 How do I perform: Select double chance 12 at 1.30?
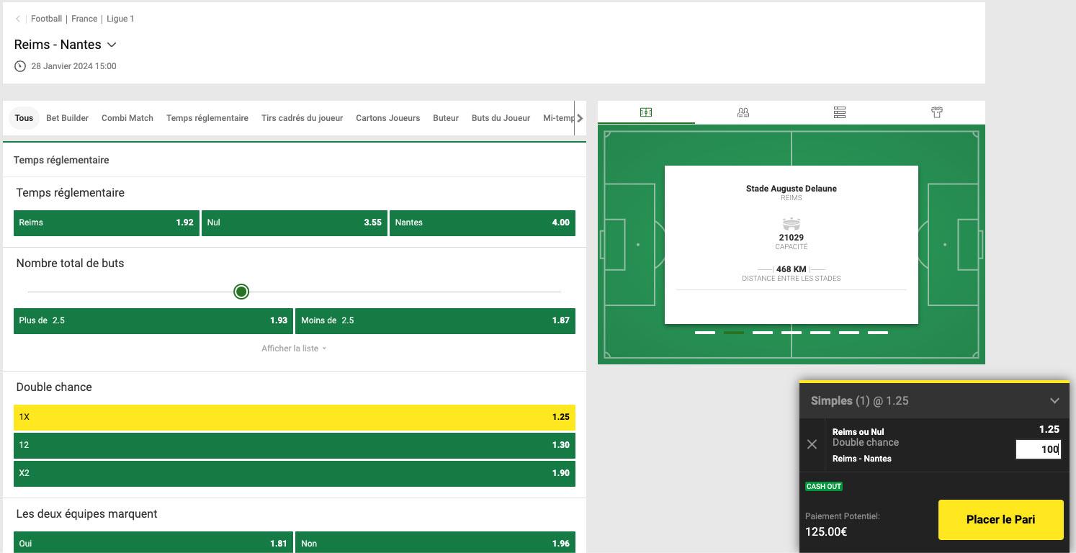295,445
